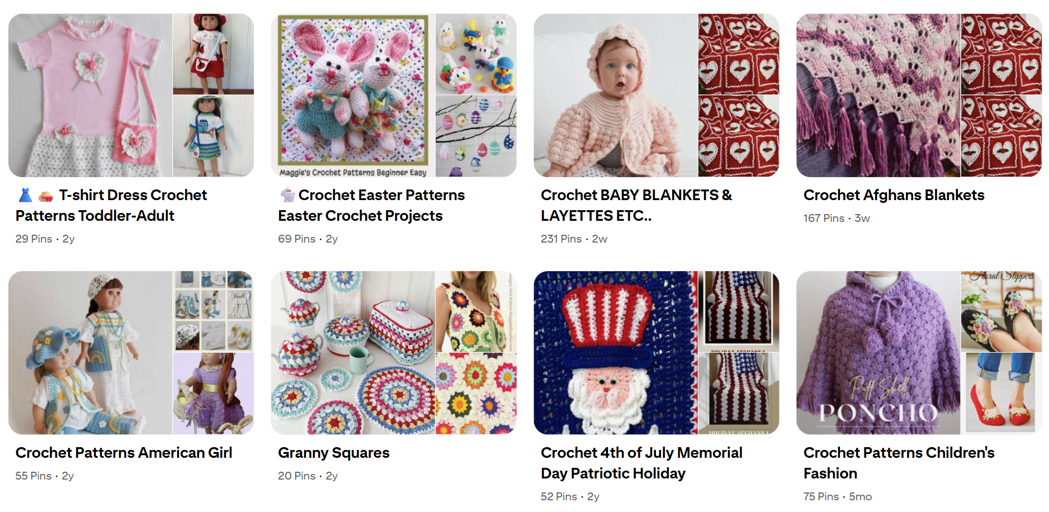Click the red strawberry slippers thumbnail
Image resolution: width=1049 pixels, height=512 pixels.
tap(1001, 394)
